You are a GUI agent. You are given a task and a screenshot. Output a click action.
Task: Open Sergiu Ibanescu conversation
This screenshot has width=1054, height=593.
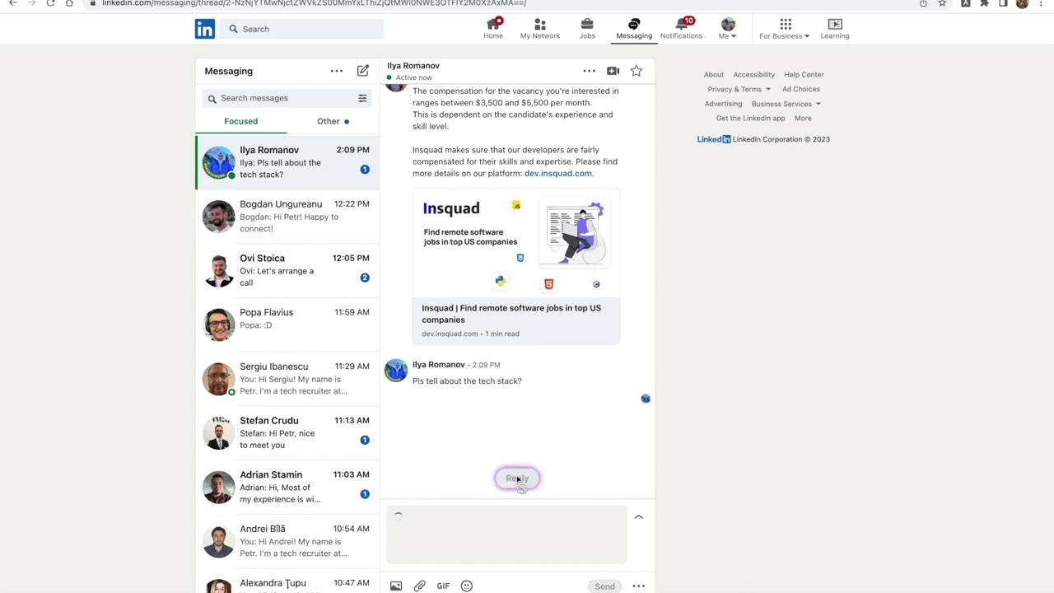[287, 379]
